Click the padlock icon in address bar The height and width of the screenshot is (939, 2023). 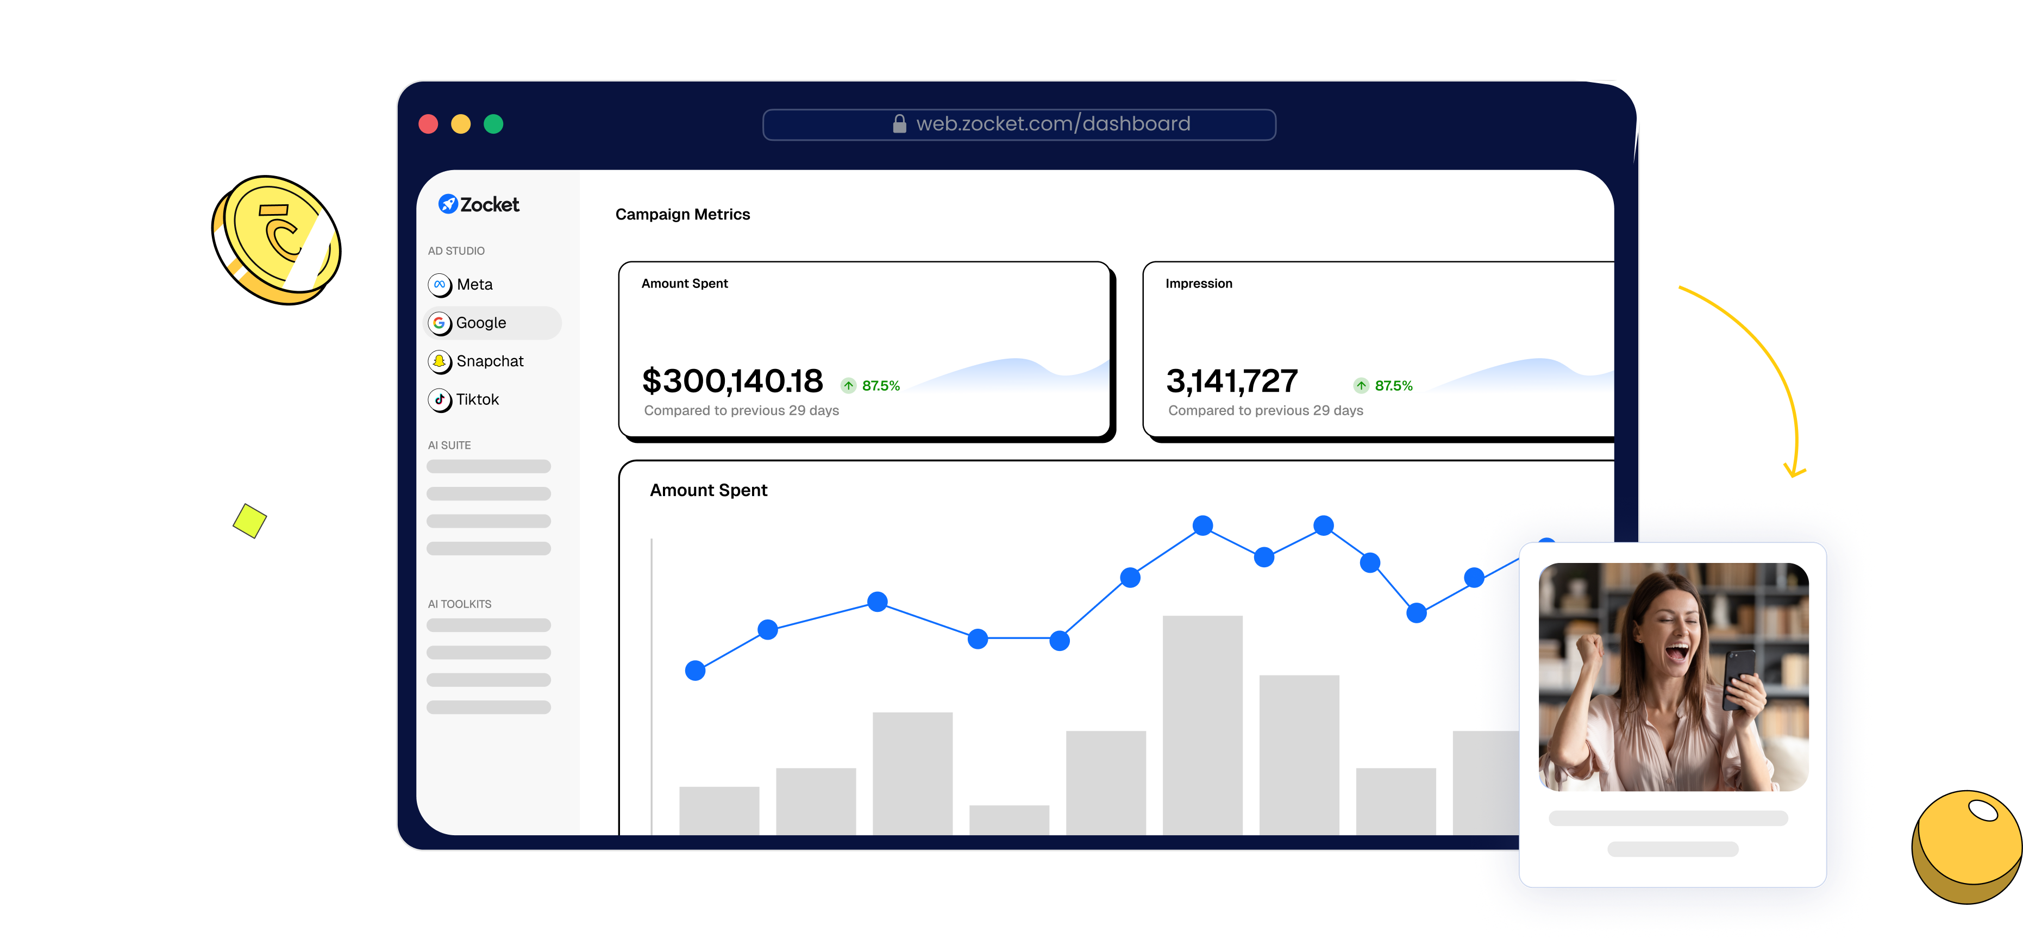pos(899,124)
